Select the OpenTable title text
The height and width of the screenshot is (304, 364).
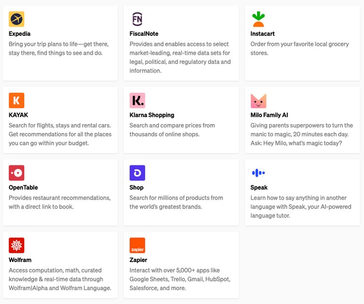[23, 188]
